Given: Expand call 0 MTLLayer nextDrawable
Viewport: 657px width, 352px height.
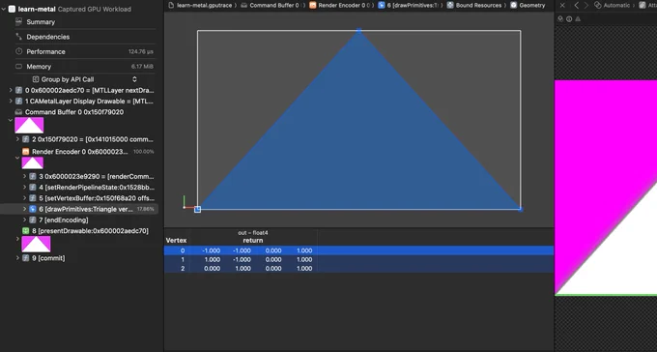Looking at the screenshot, I should (11, 90).
